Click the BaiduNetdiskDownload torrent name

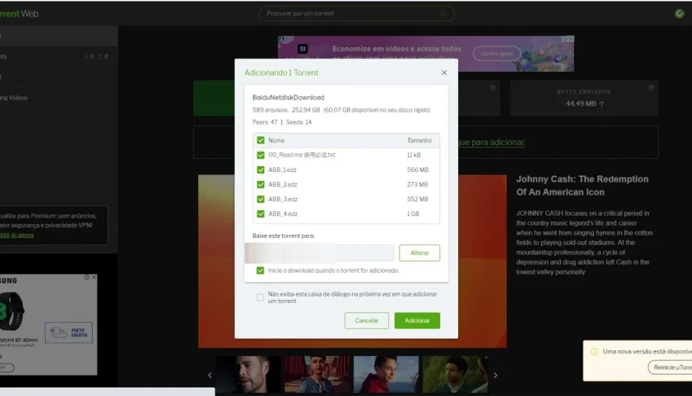[289, 98]
